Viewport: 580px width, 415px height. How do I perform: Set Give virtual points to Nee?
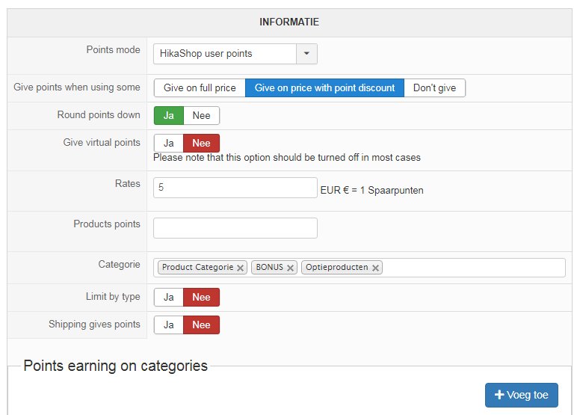(x=202, y=144)
